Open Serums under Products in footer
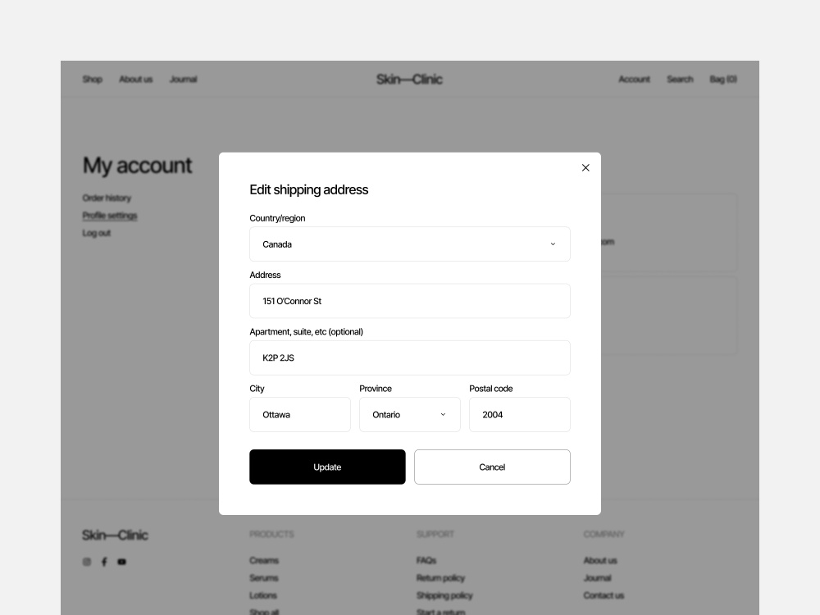Viewport: 820px width, 615px height. [x=264, y=578]
